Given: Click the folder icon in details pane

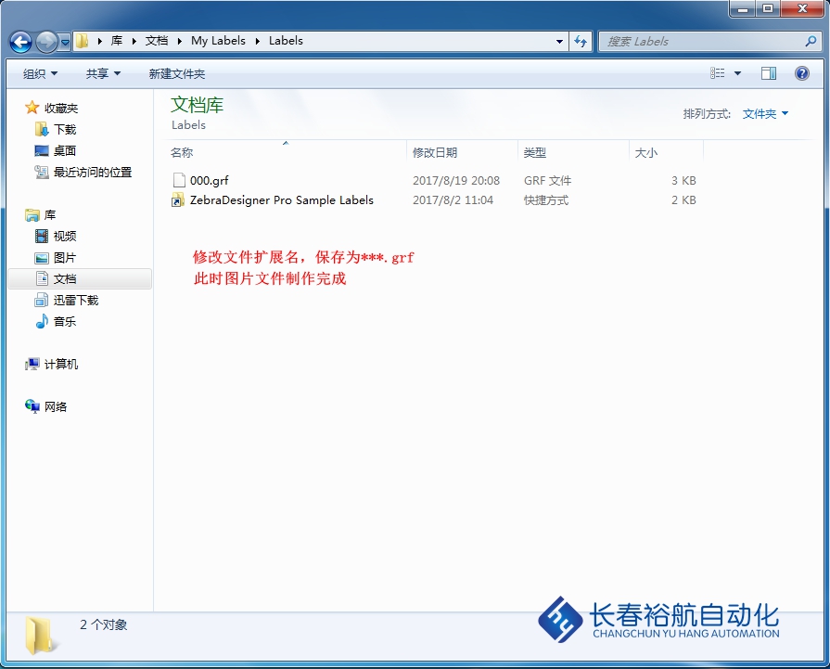Looking at the screenshot, I should (41, 635).
